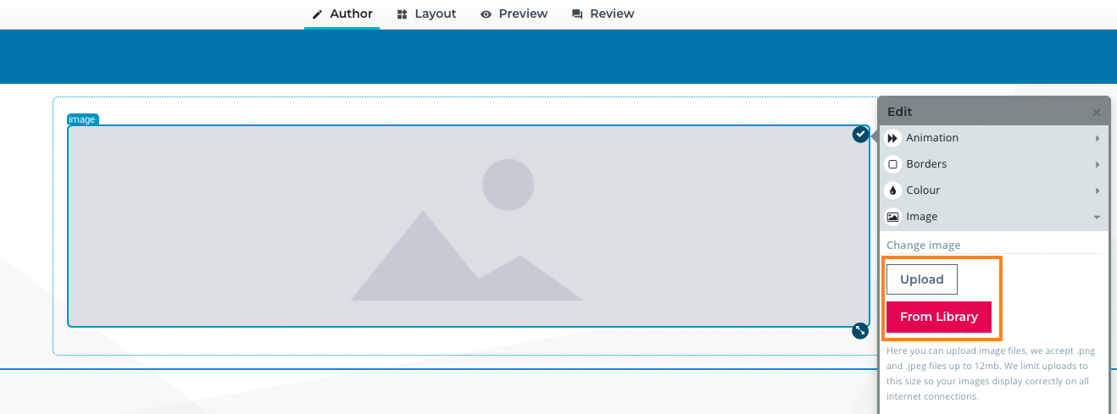Click the Colour droplet icon
The width and height of the screenshot is (1117, 414).
coord(892,190)
